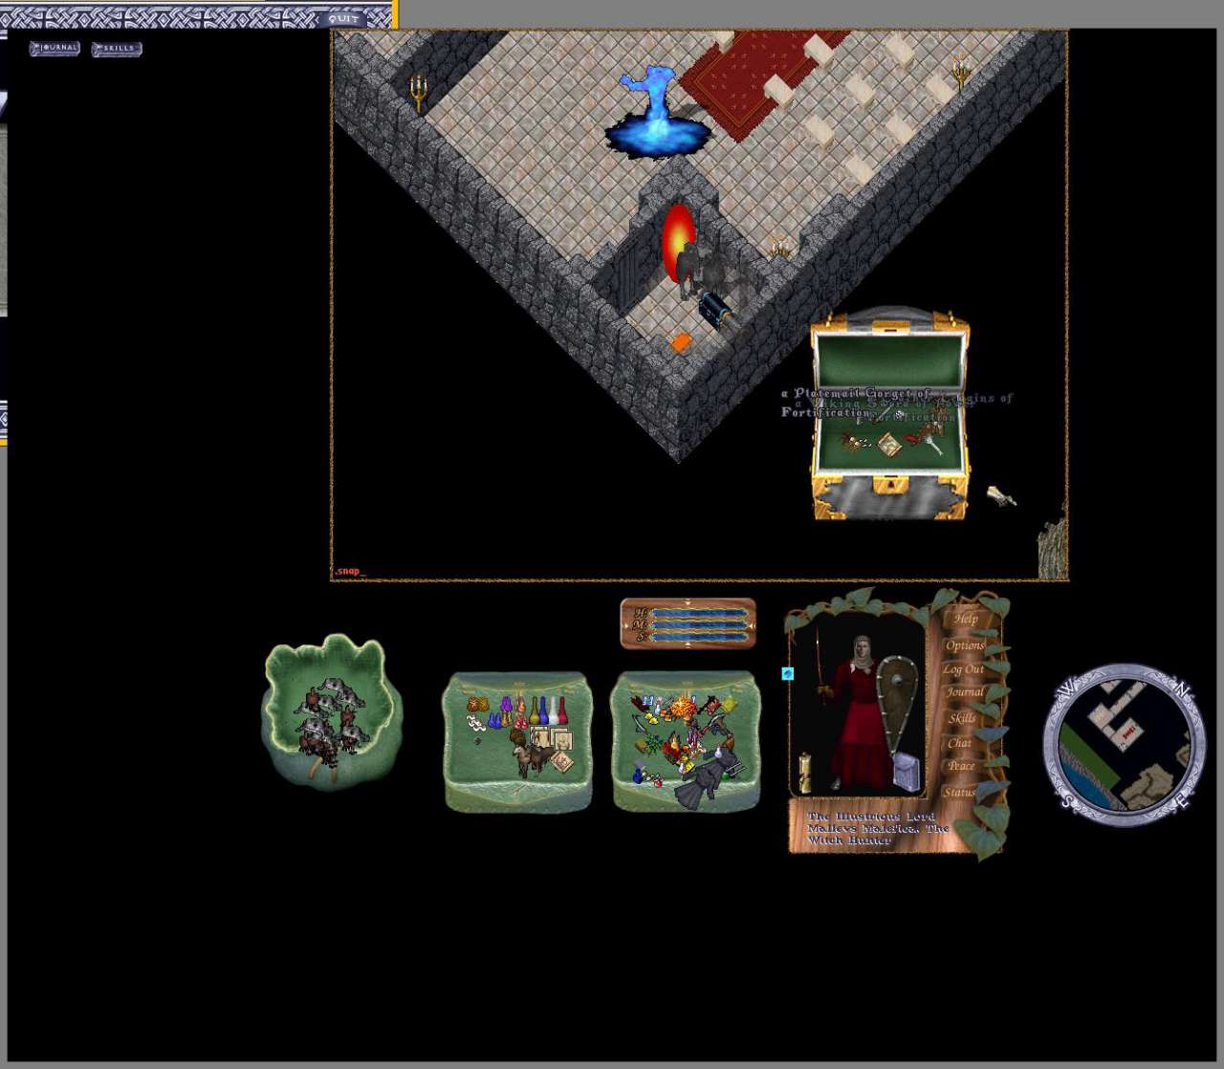Click the Help button on the paperdoll
Viewport: 1224px width, 1069px height.
tap(965, 619)
